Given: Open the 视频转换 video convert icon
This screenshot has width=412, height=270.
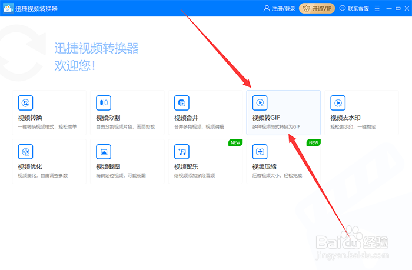Looking at the screenshot, I should click(25, 103).
